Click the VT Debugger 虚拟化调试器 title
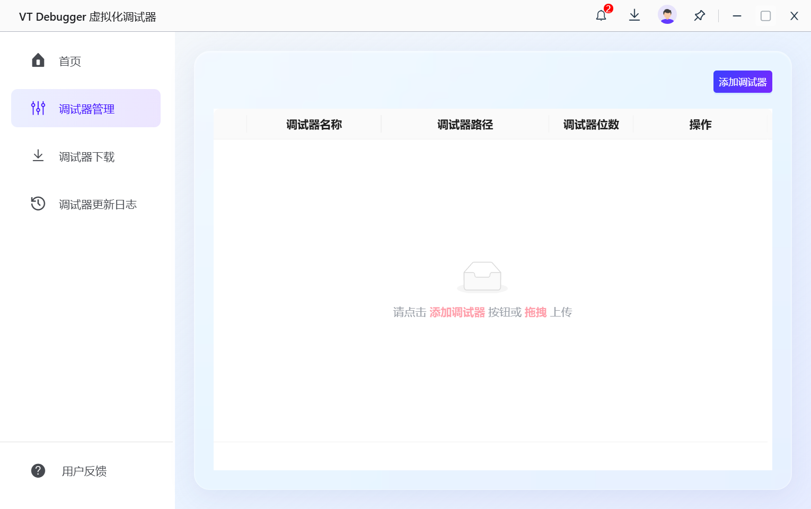The width and height of the screenshot is (811, 509). (88, 16)
